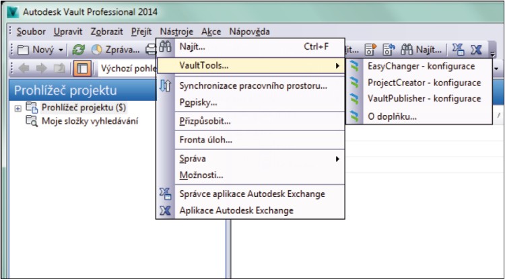Click the Exchange App Manager toolbar icon

pyautogui.click(x=458, y=50)
